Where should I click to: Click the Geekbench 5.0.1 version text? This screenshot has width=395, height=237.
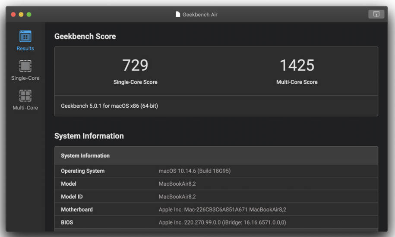pyautogui.click(x=109, y=106)
